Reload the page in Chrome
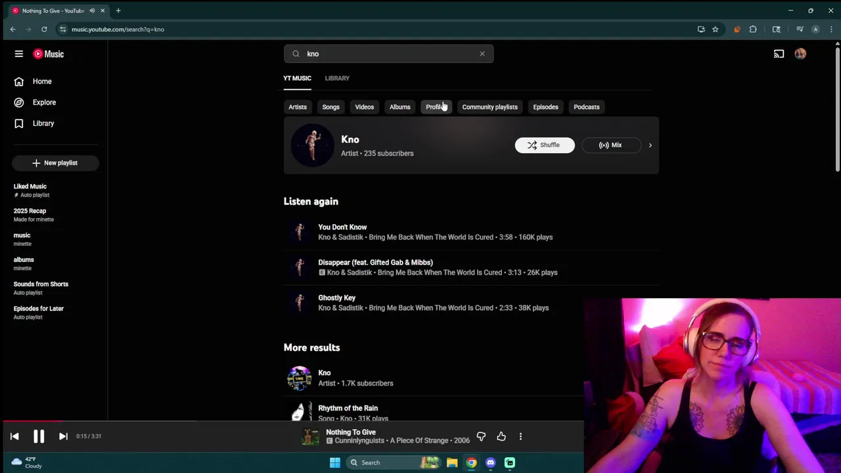 [x=44, y=29]
